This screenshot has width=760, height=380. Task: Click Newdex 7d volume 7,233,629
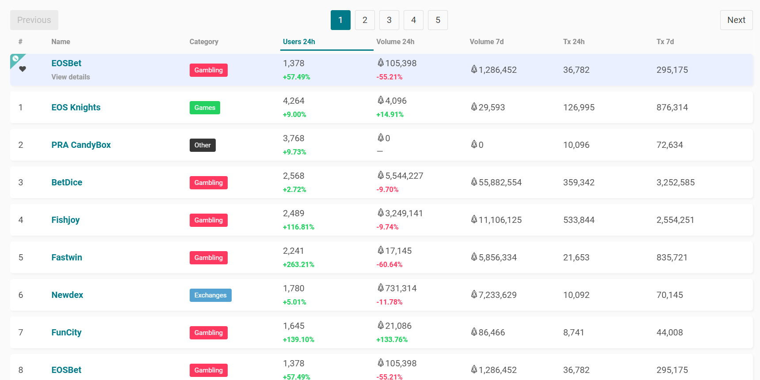pos(493,295)
